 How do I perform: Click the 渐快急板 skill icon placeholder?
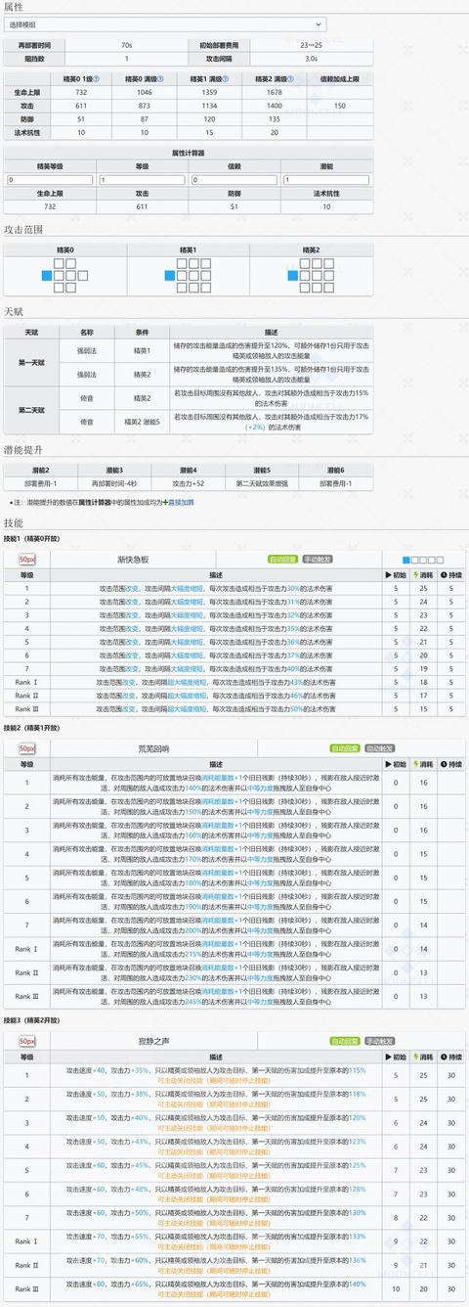(x=27, y=560)
